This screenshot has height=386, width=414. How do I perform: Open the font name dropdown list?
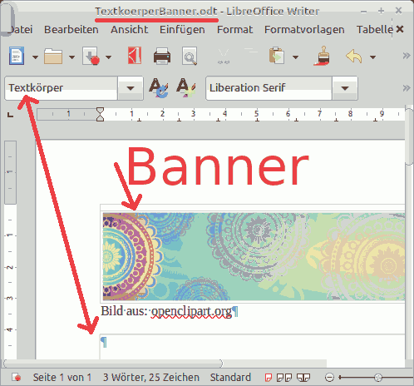point(345,88)
